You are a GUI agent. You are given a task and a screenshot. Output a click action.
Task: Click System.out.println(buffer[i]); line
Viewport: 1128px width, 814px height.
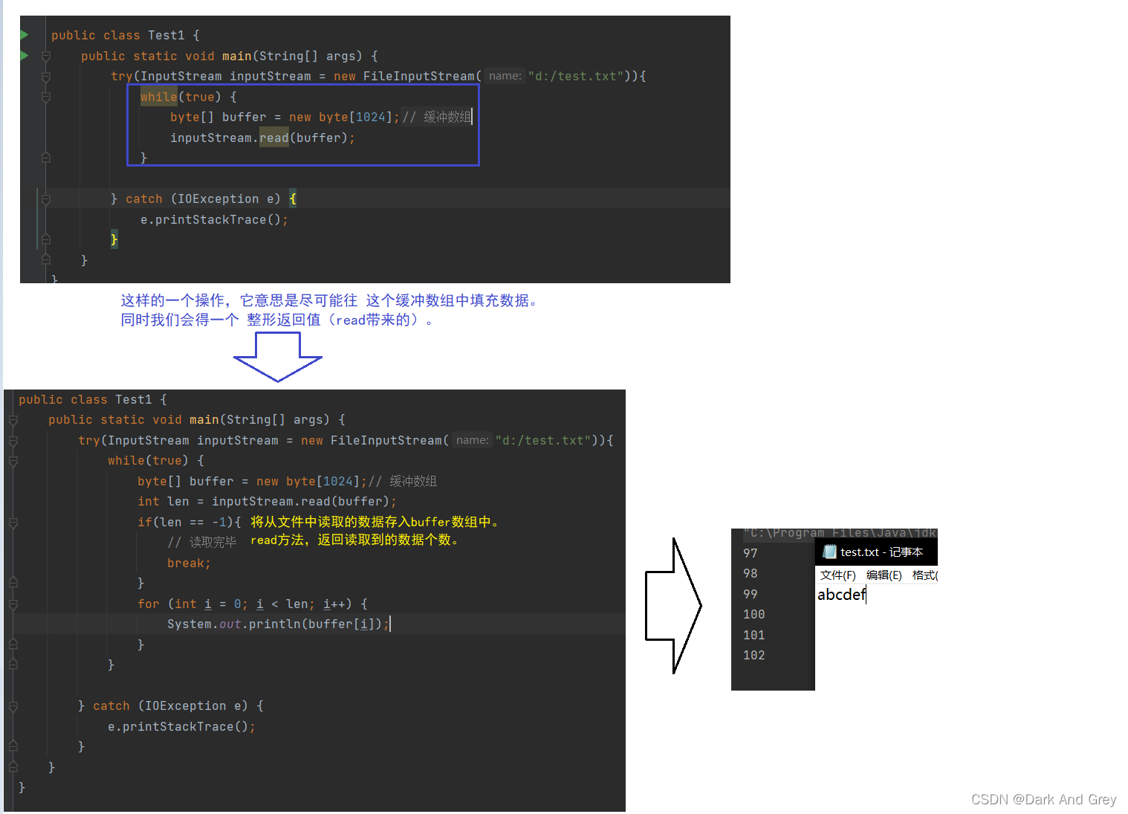pyautogui.click(x=278, y=624)
